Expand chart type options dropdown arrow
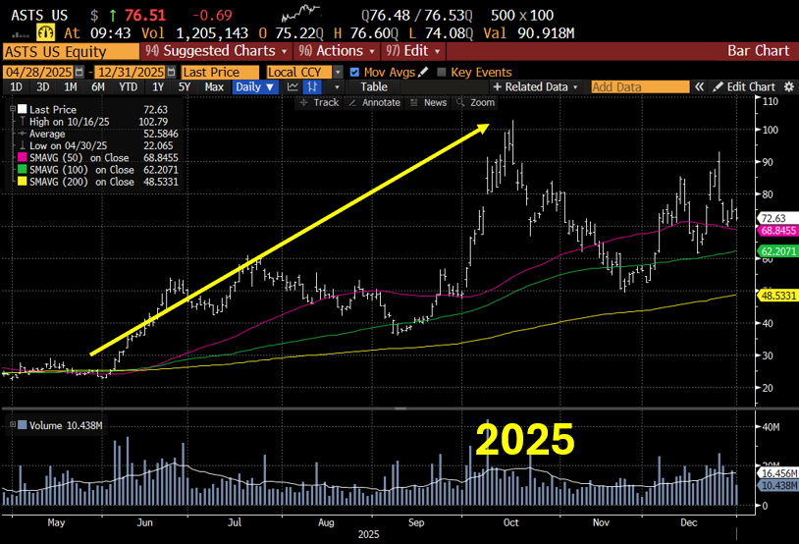 pos(337,87)
